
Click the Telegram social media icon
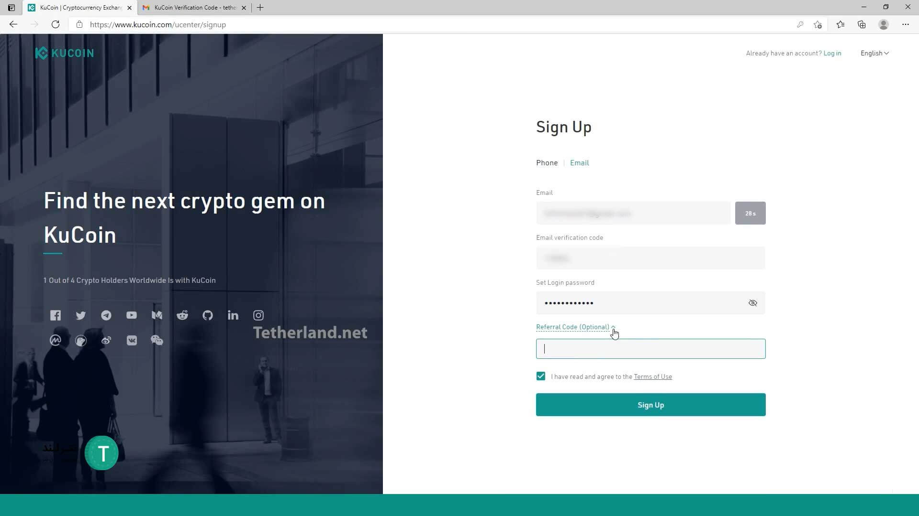coord(106,315)
